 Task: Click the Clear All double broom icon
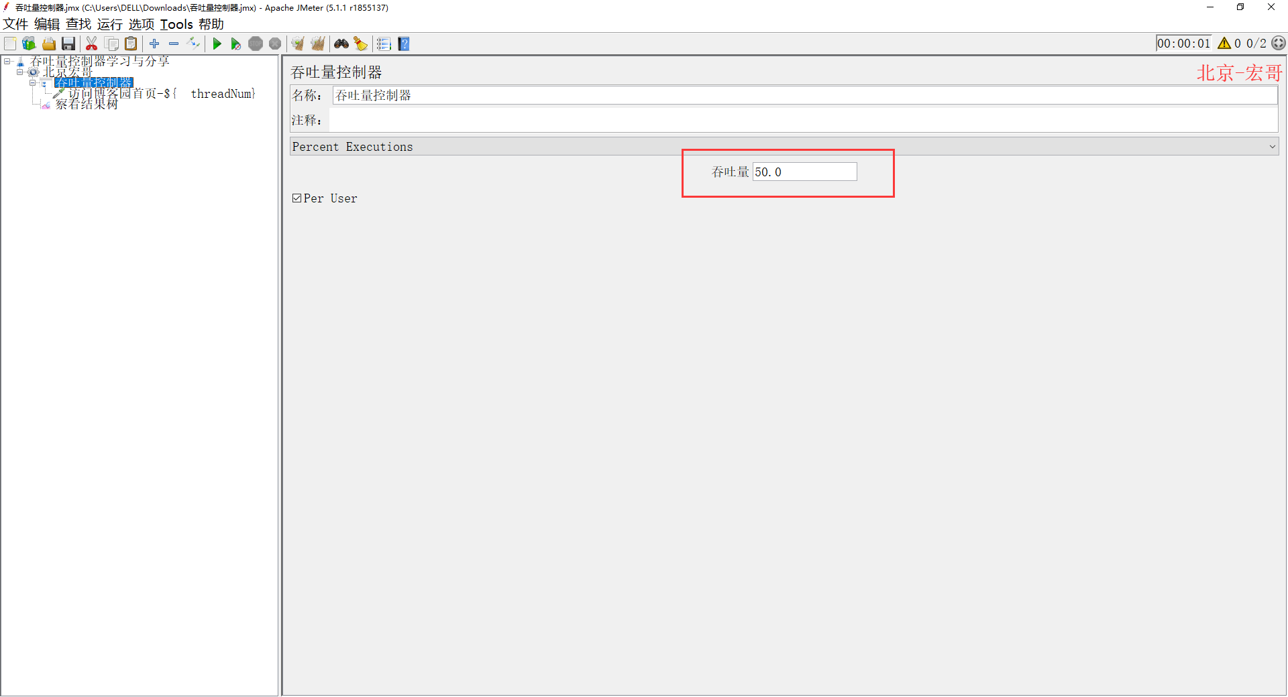pyautogui.click(x=317, y=44)
